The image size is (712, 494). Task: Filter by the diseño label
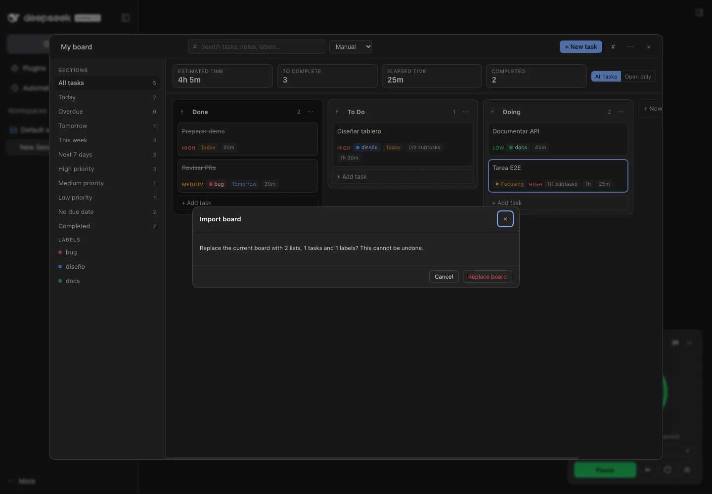coord(107,267)
